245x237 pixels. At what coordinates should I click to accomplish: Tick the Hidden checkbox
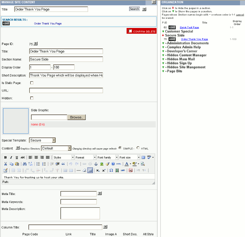tap(32, 98)
